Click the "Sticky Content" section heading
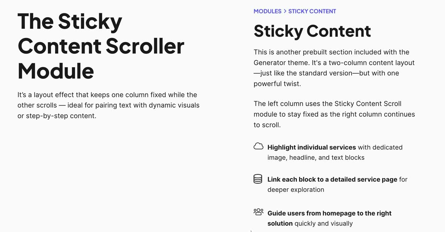 coord(312,31)
